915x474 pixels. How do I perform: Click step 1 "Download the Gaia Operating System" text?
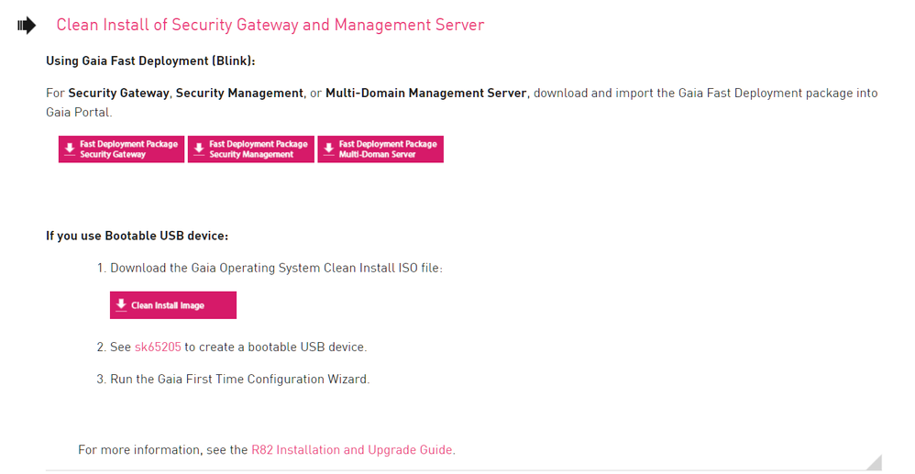(x=275, y=269)
